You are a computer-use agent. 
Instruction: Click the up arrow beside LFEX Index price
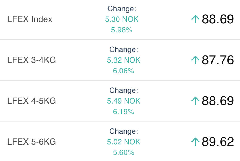pos(195,19)
